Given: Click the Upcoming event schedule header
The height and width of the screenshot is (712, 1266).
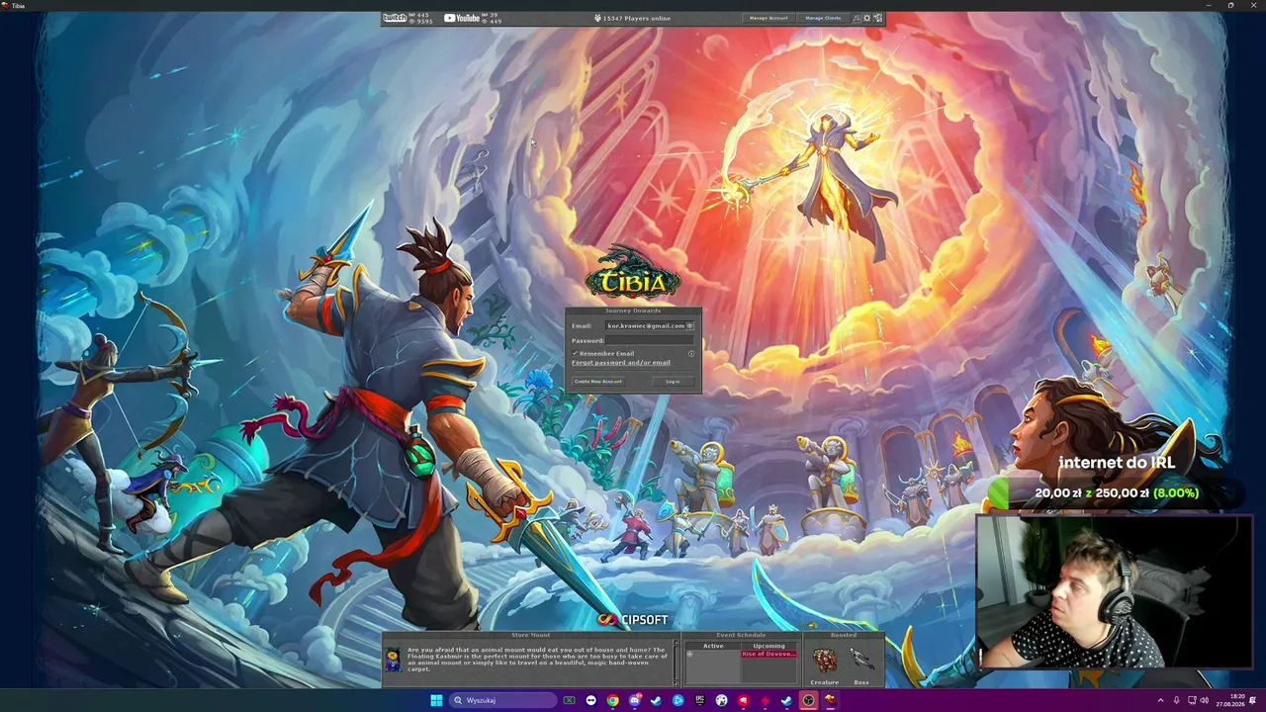Looking at the screenshot, I should (769, 646).
